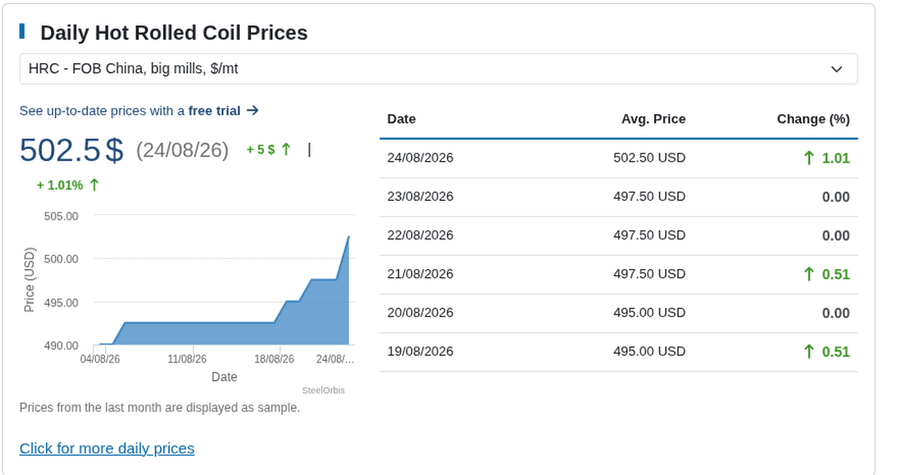
Task: Open the HRC - FOB China price dropdown
Action: (x=438, y=69)
